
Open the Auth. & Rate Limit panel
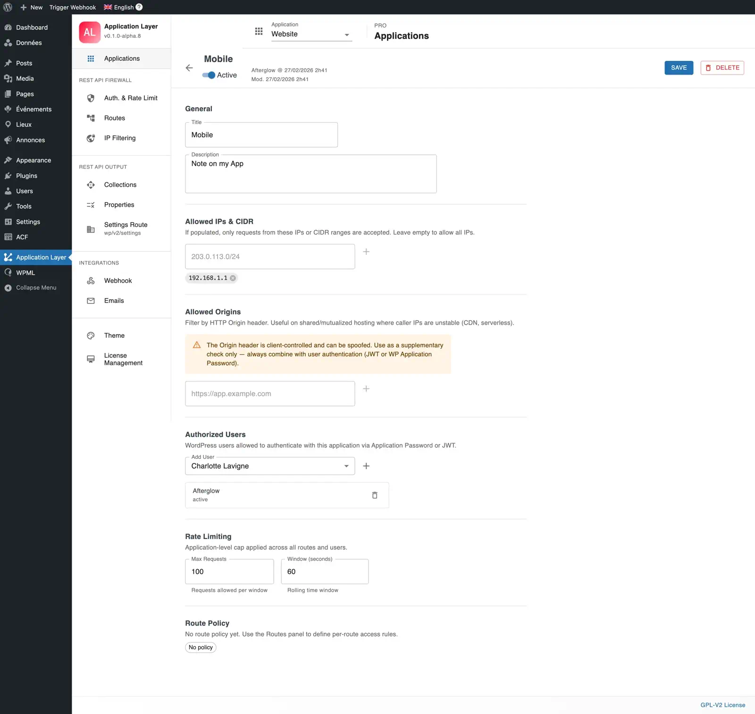(x=130, y=98)
